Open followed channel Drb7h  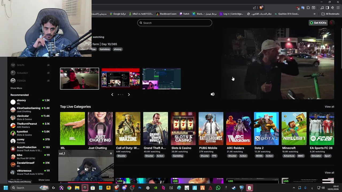30,65
